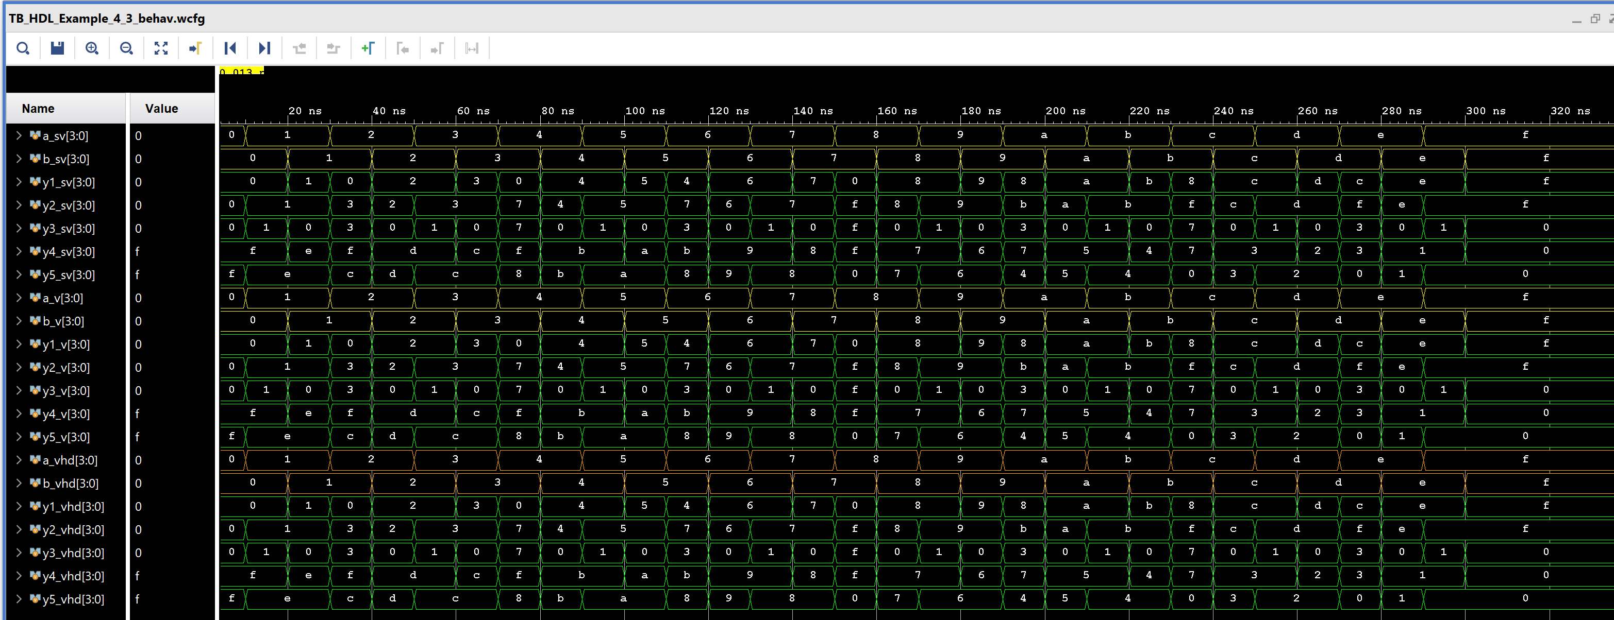Save the waveform configuration
The width and height of the screenshot is (1614, 620).
coord(57,48)
